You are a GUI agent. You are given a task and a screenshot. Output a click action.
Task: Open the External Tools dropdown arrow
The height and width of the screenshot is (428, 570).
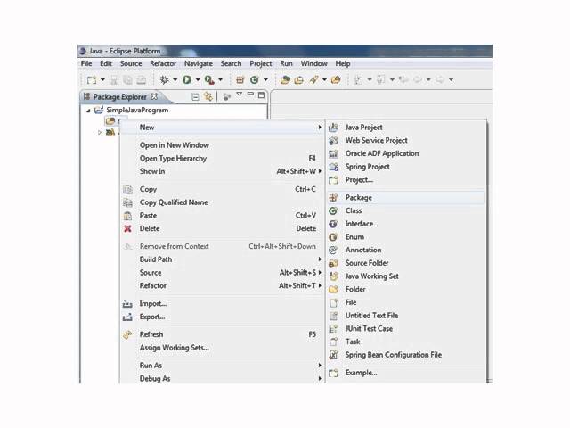[220, 79]
